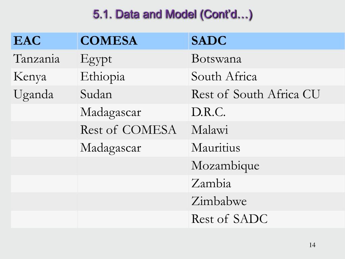Click the South Africa cell
345x259 pixels.
(x=267, y=77)
